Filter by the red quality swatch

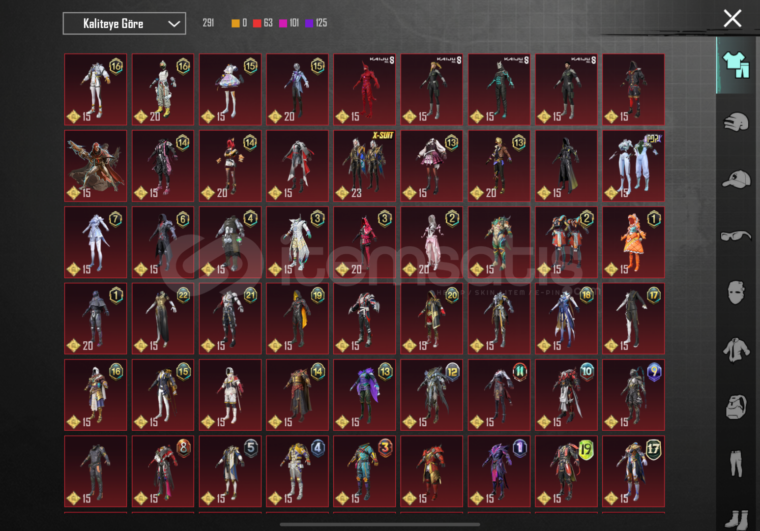(x=257, y=23)
